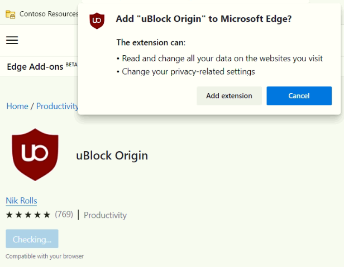Cancel the uBlock Origin install dialog
Image resolution: width=344 pixels, height=267 pixels.
299,96
